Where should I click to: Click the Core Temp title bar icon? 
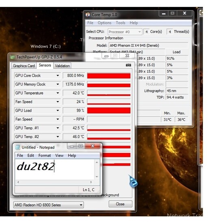[x=88, y=15]
